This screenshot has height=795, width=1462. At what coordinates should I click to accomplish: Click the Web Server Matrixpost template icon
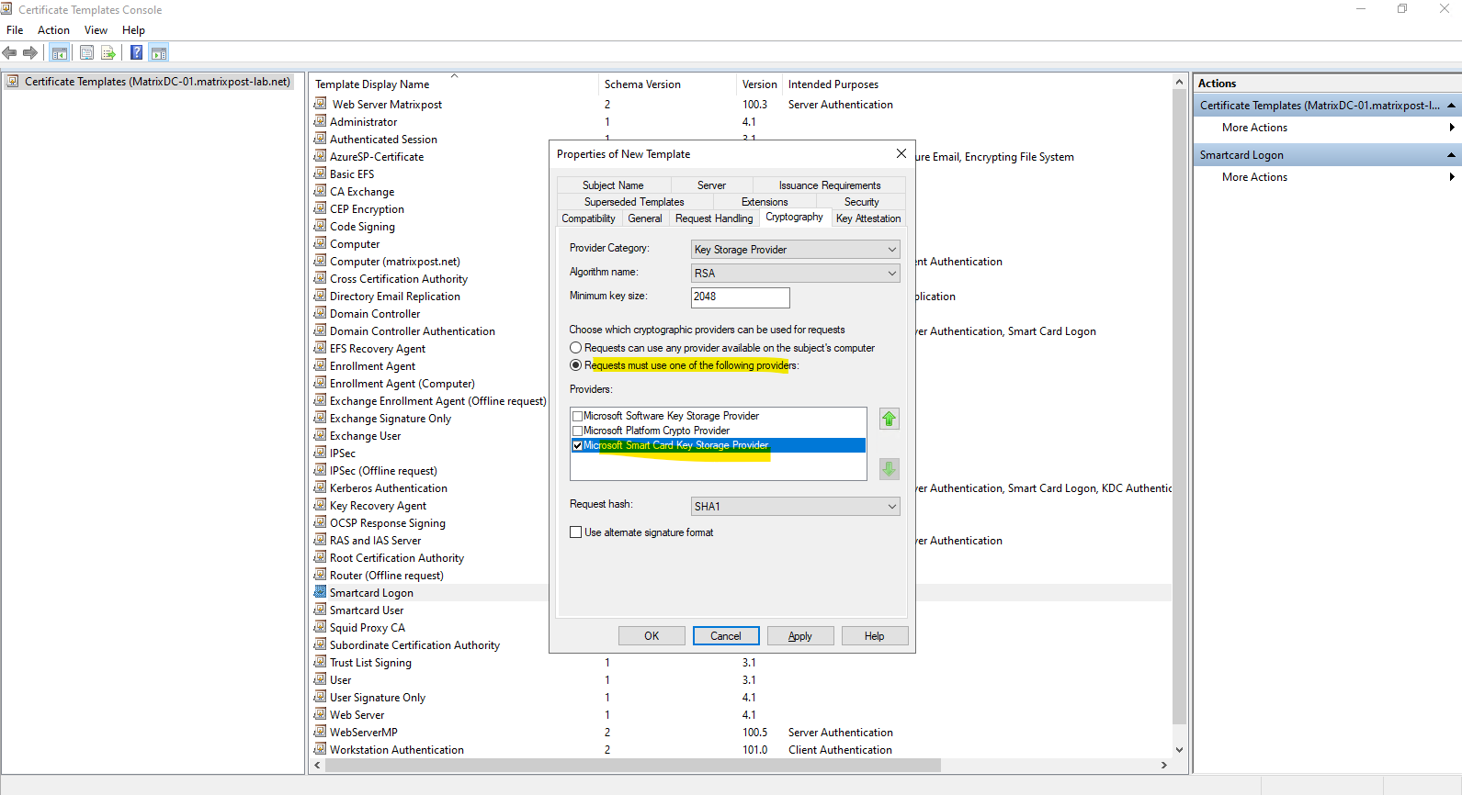(x=321, y=104)
